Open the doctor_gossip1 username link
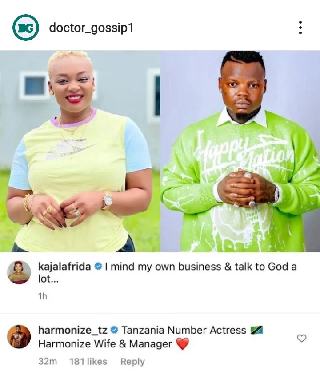Screen dimensions: 320x375 click(x=91, y=28)
